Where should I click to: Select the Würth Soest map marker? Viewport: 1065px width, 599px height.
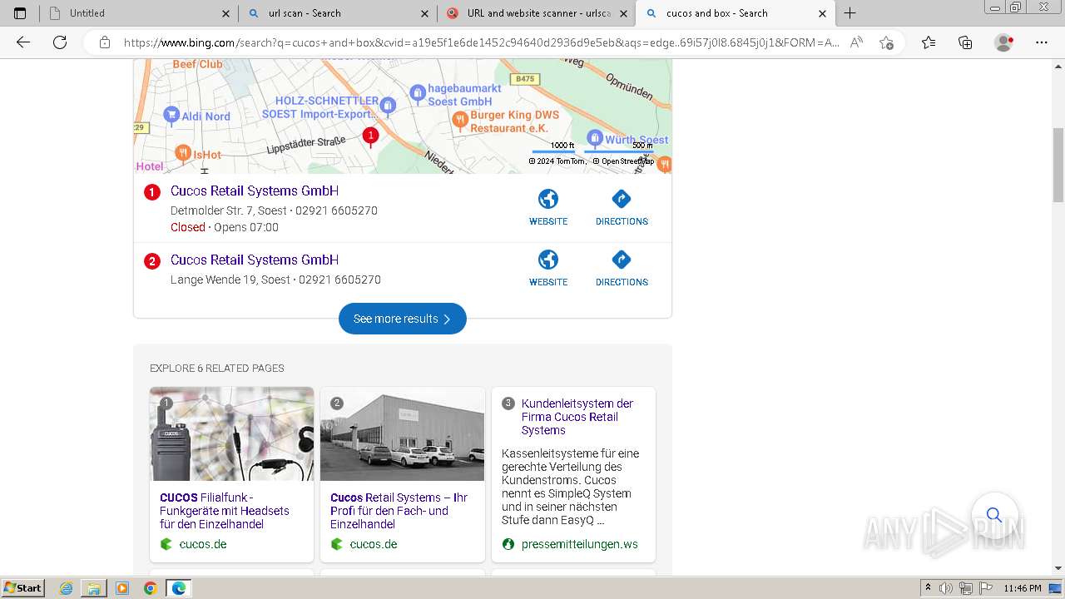594,138
